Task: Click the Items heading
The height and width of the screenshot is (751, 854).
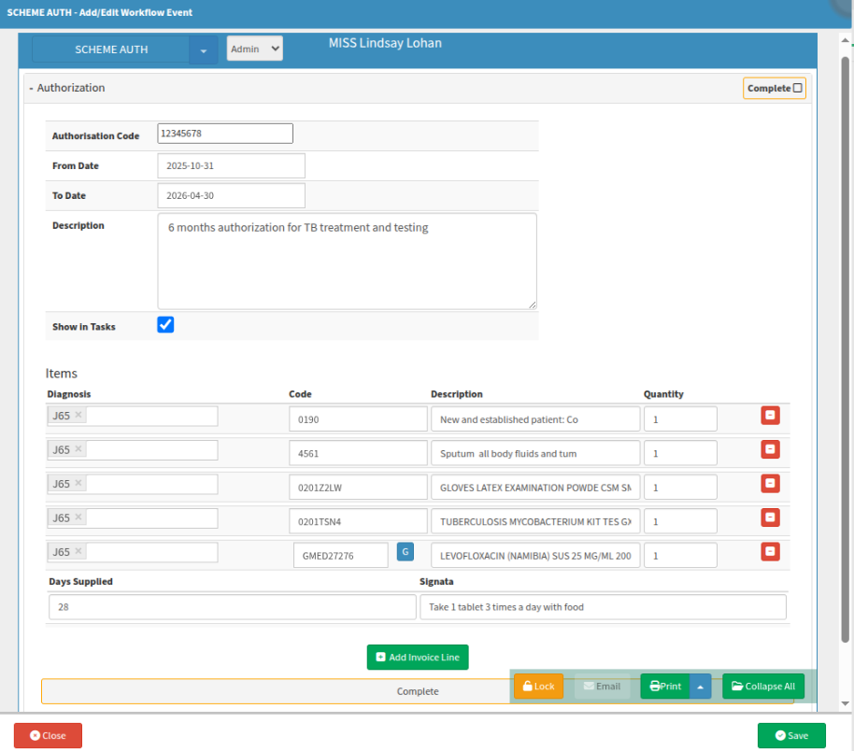Action: pyautogui.click(x=61, y=373)
